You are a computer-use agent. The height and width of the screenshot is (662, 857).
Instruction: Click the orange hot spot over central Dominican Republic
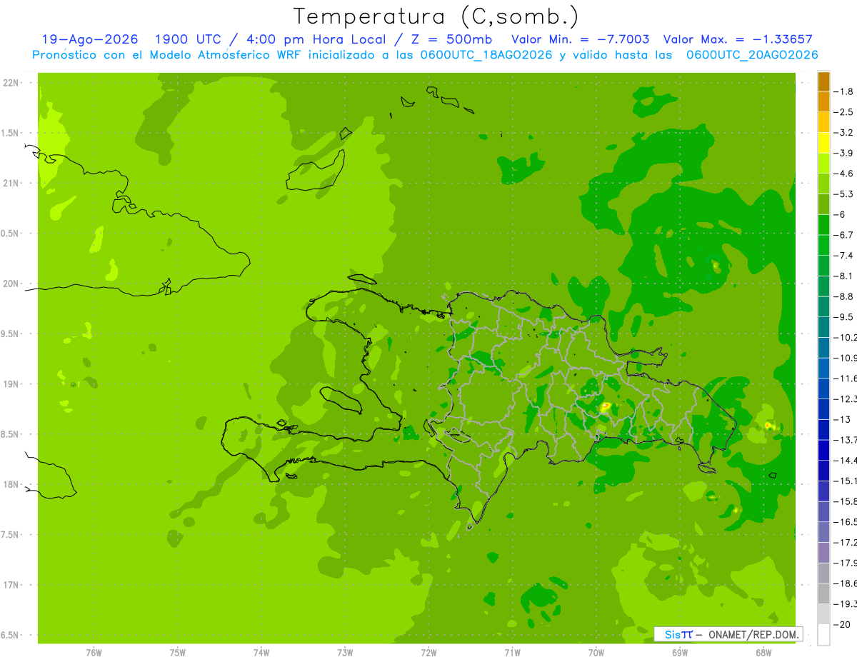pyautogui.click(x=606, y=406)
